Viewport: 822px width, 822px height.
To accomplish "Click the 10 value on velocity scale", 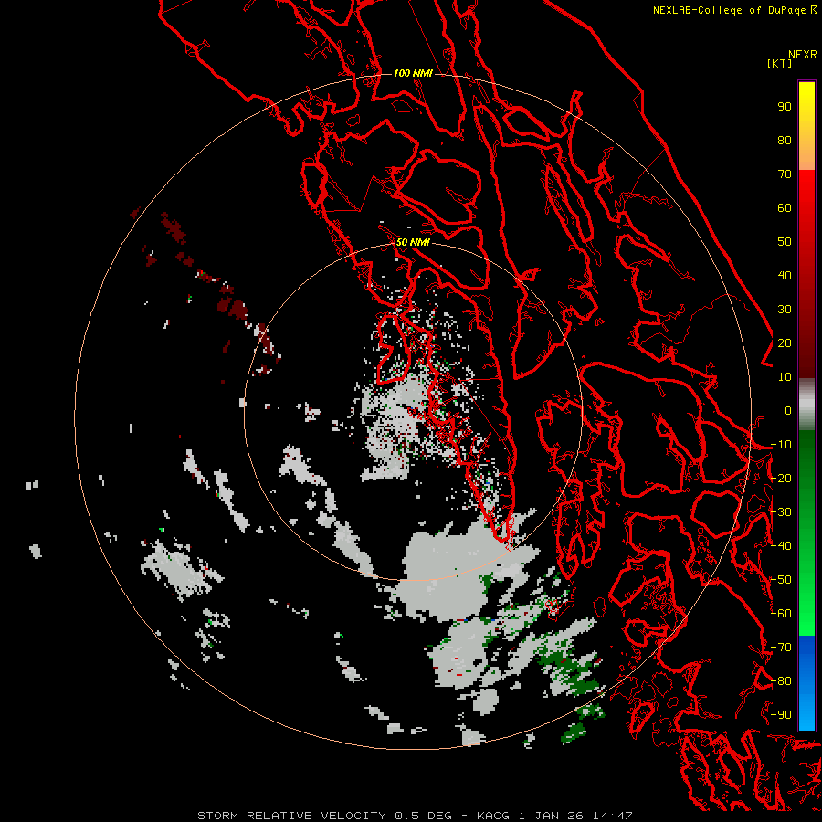I will pyautogui.click(x=785, y=377).
